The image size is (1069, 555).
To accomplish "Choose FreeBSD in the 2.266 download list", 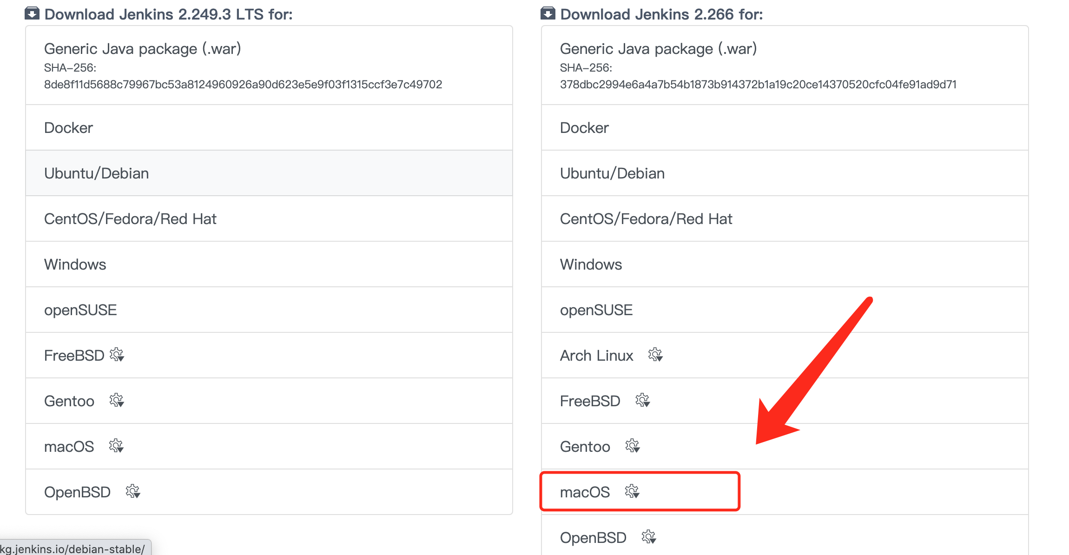I will (x=785, y=401).
